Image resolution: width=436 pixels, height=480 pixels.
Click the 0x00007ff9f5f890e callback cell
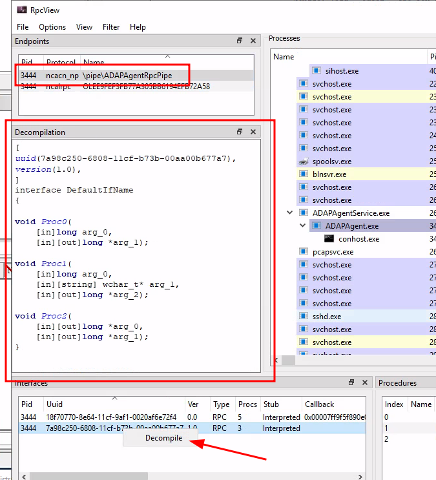(x=335, y=417)
